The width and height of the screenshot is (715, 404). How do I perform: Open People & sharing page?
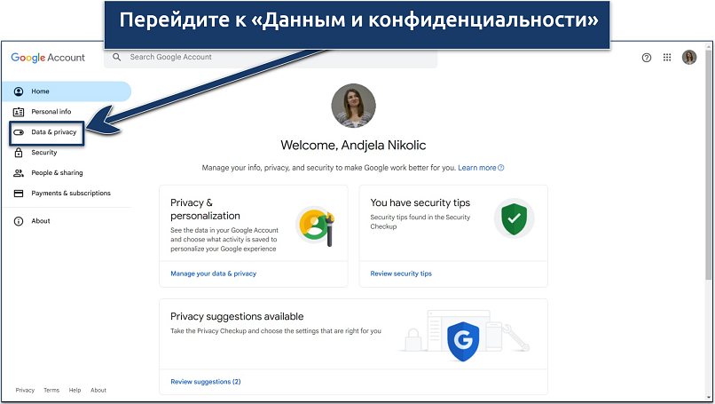pos(57,173)
